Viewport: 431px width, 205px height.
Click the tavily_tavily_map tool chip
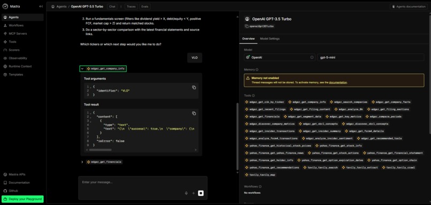(x=260, y=174)
